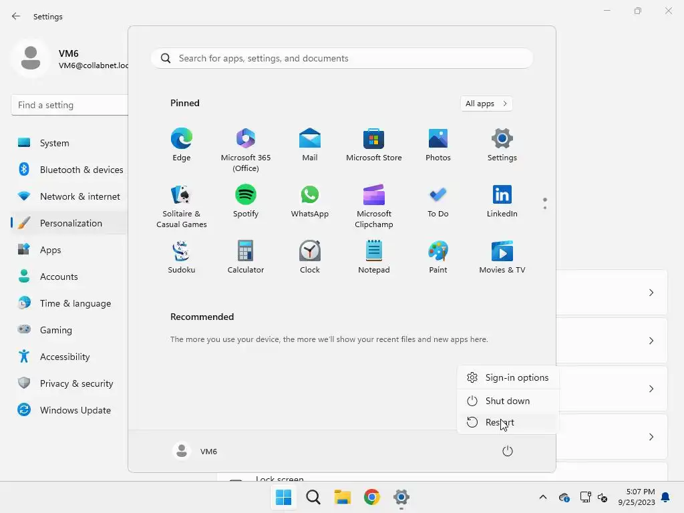Open the Photos app

tap(438, 145)
